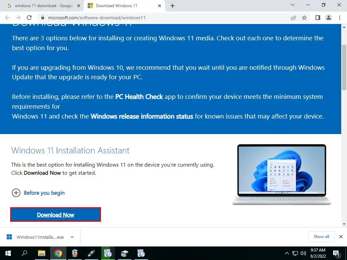The width and height of the screenshot is (347, 260).
Task: Open the USB drive app in taskbar
Action: click(x=91, y=253)
